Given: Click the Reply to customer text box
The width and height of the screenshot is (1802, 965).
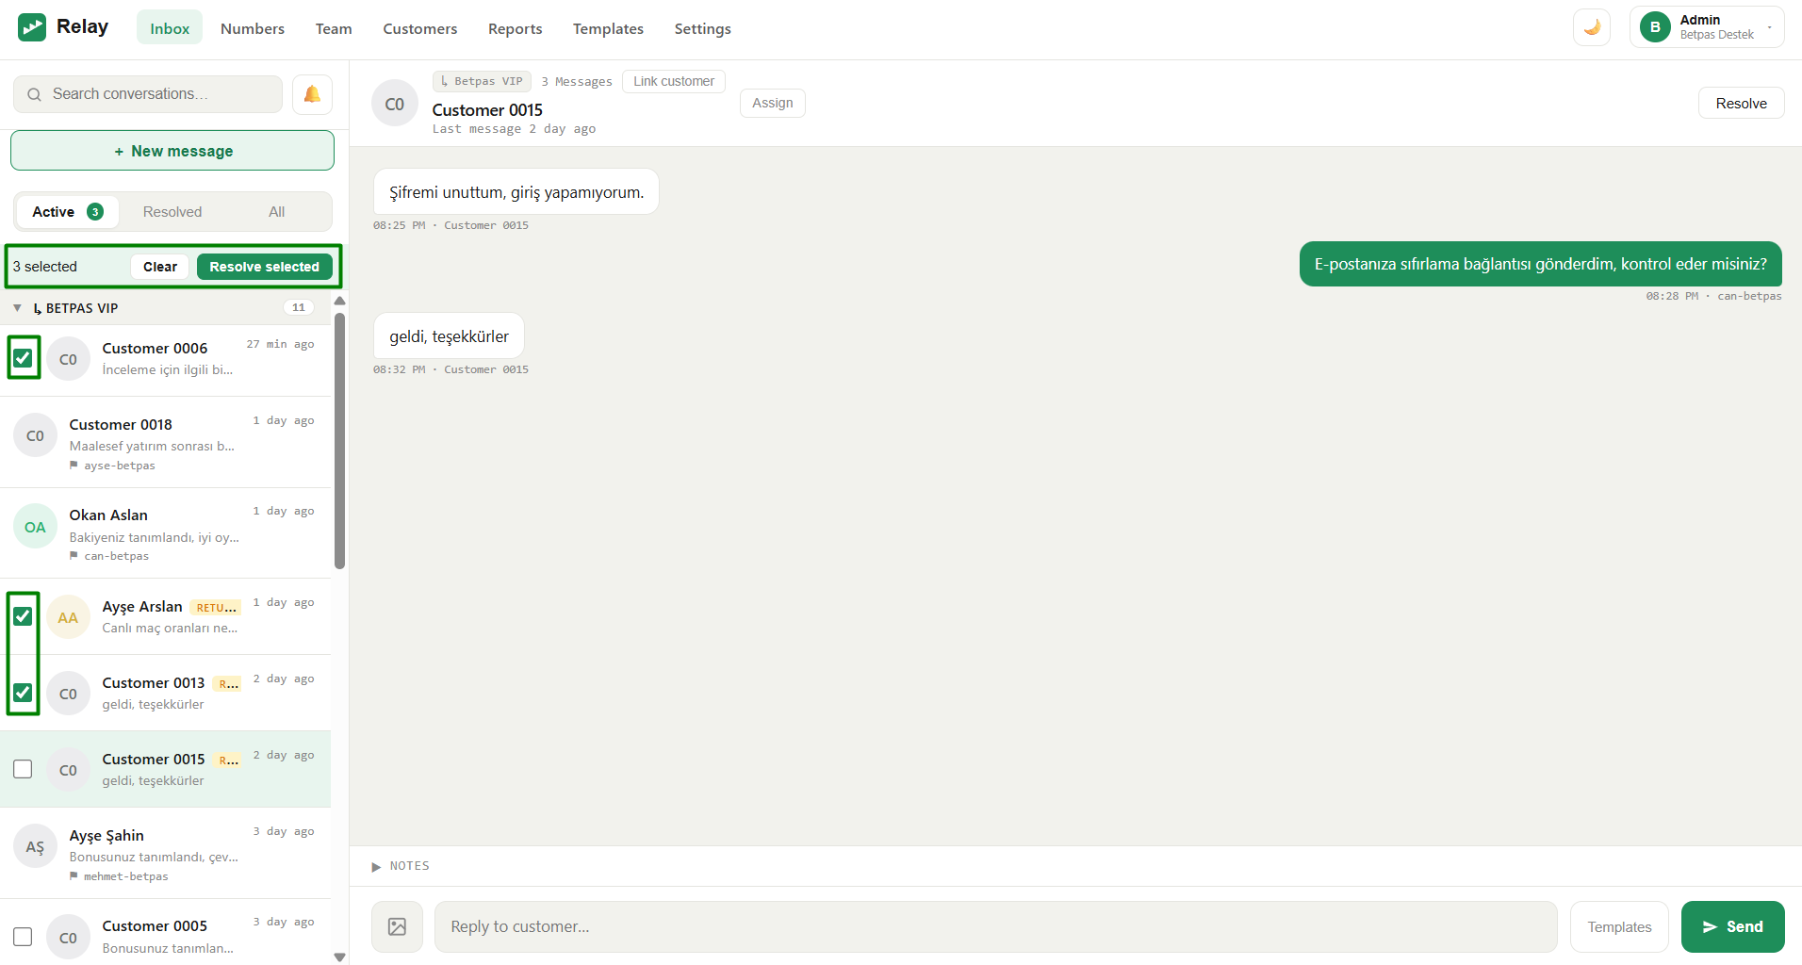Looking at the screenshot, I should coord(995,926).
